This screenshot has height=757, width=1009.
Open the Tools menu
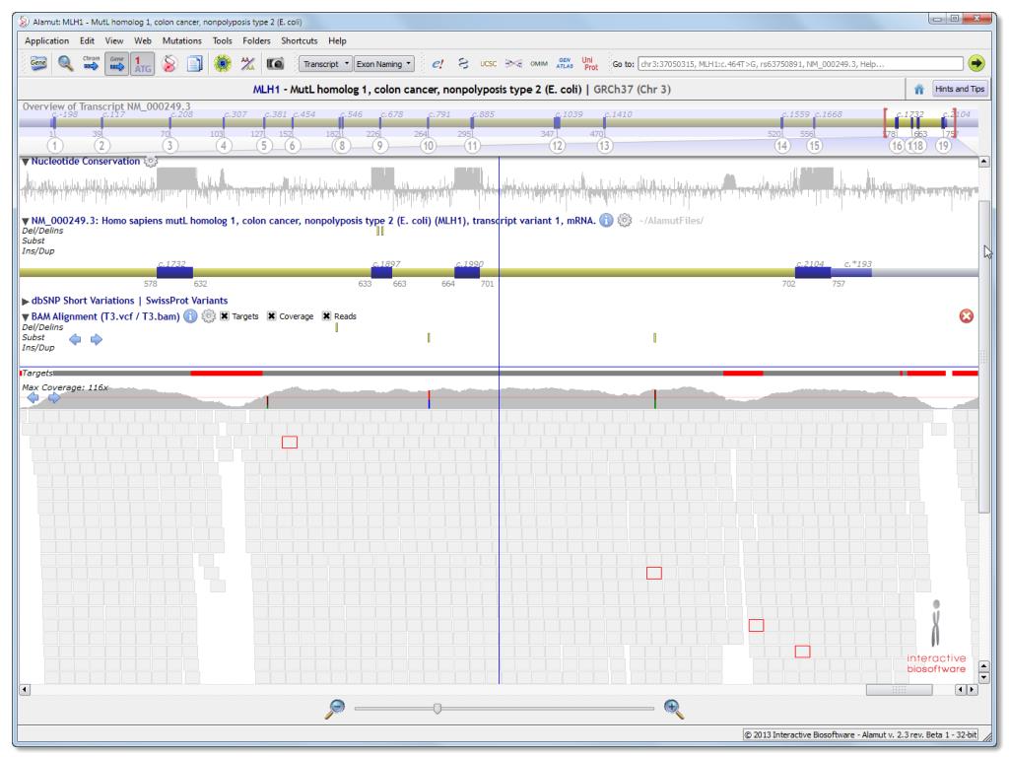(x=222, y=40)
